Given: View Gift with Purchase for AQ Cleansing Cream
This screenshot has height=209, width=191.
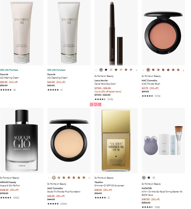Looking at the screenshot, I should coord(56,70).
